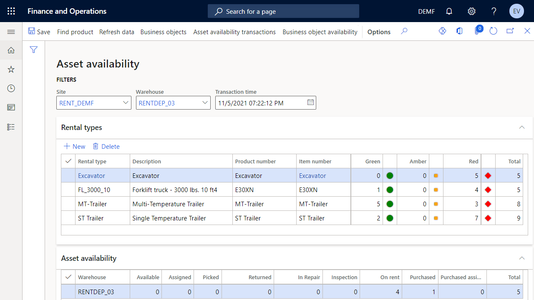Viewport: 534px width, 300px height.
Task: Click RENTDEP_03 cell in Asset availability grid
Action: pos(103,292)
